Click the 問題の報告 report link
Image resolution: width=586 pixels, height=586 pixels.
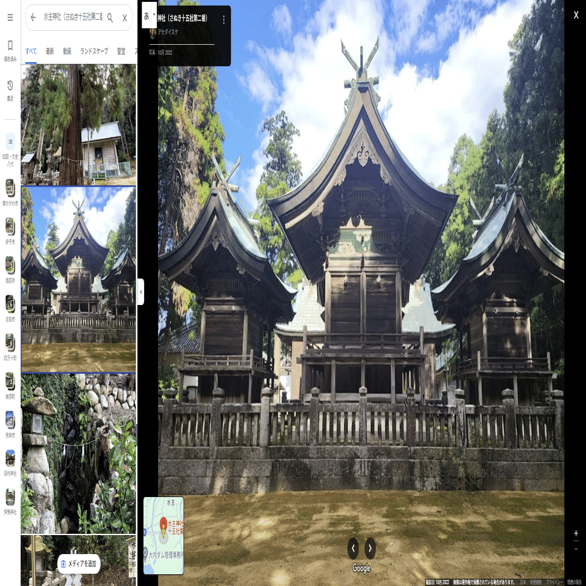tap(574, 582)
